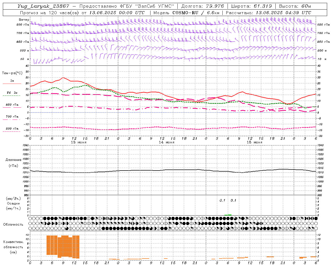Click the Тем-ра(°C) axis title
This screenshot has height=265, width=331.
[12, 73]
